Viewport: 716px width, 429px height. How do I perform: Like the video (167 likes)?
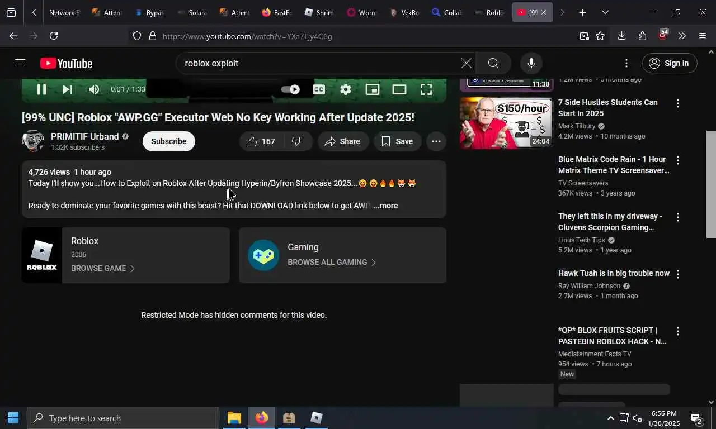click(x=262, y=141)
